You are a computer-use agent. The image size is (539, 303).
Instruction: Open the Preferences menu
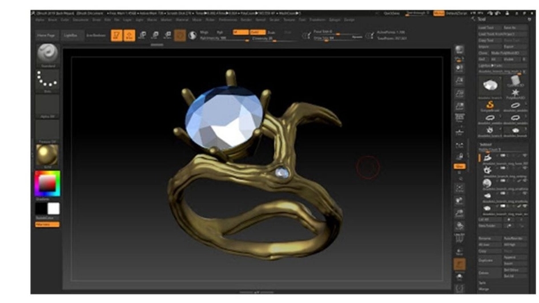(228, 20)
